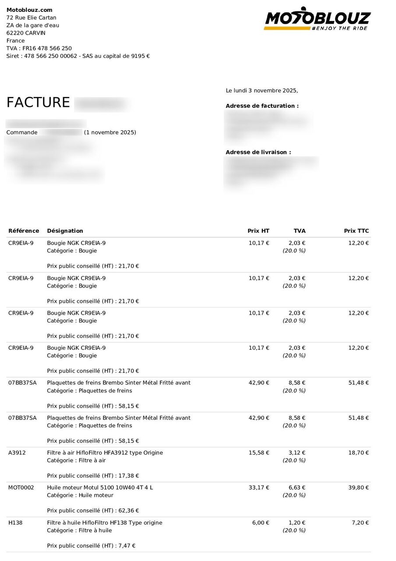The height and width of the screenshot is (561, 396).
Task: Click the 72 Rue Elie Cartan address
Action: coord(31,18)
